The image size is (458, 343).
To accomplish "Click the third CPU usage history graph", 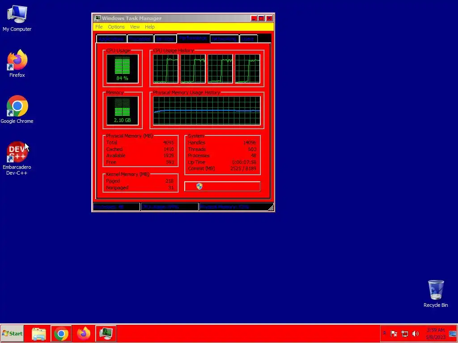I will click(220, 69).
